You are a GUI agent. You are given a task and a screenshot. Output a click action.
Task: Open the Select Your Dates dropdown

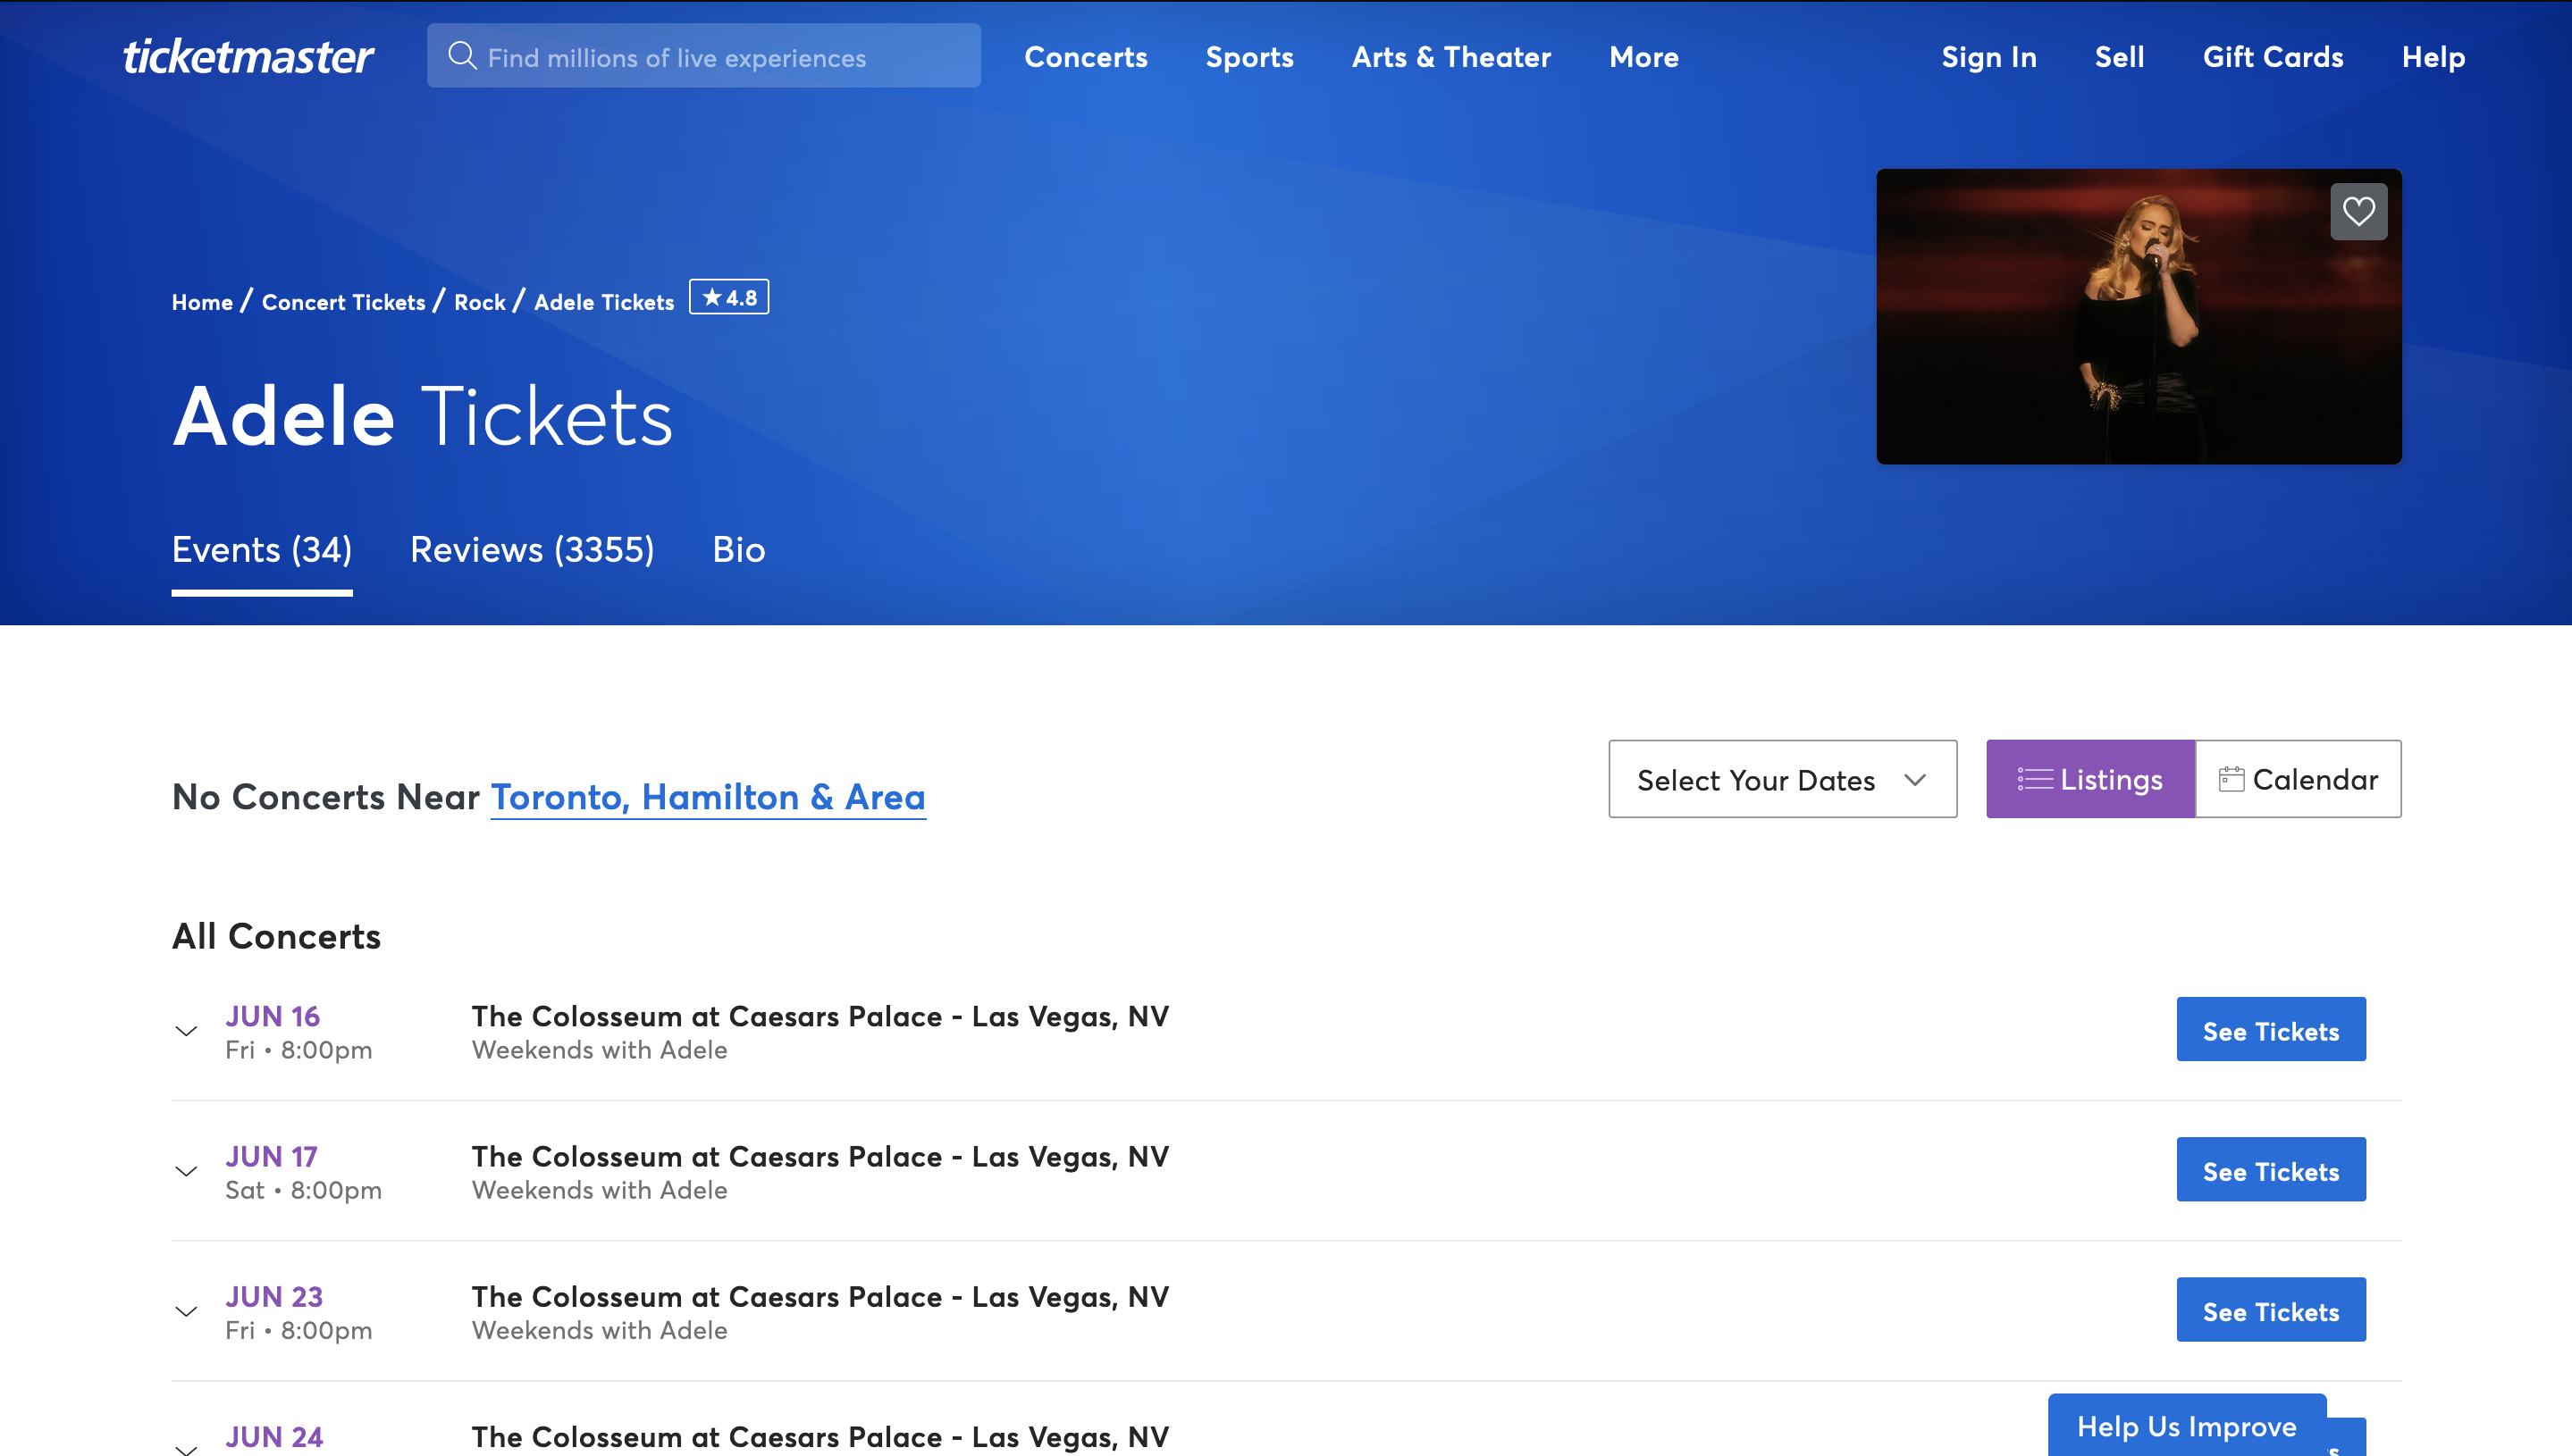(x=1783, y=779)
